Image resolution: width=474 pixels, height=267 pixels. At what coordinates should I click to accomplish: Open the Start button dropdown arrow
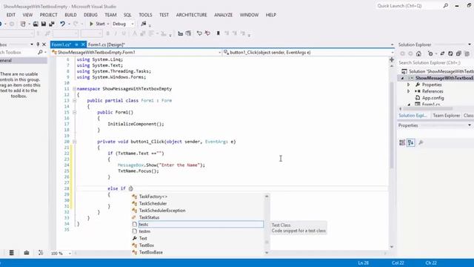(108, 24)
